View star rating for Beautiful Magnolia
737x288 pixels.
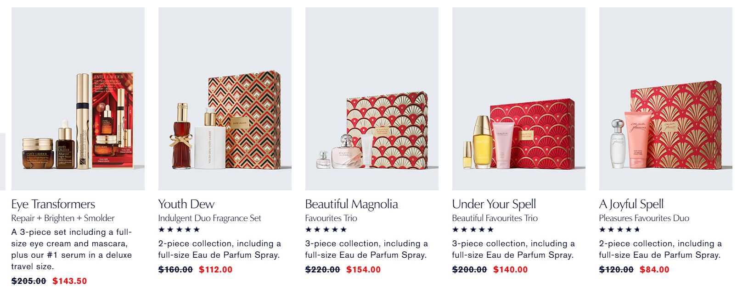(326, 229)
